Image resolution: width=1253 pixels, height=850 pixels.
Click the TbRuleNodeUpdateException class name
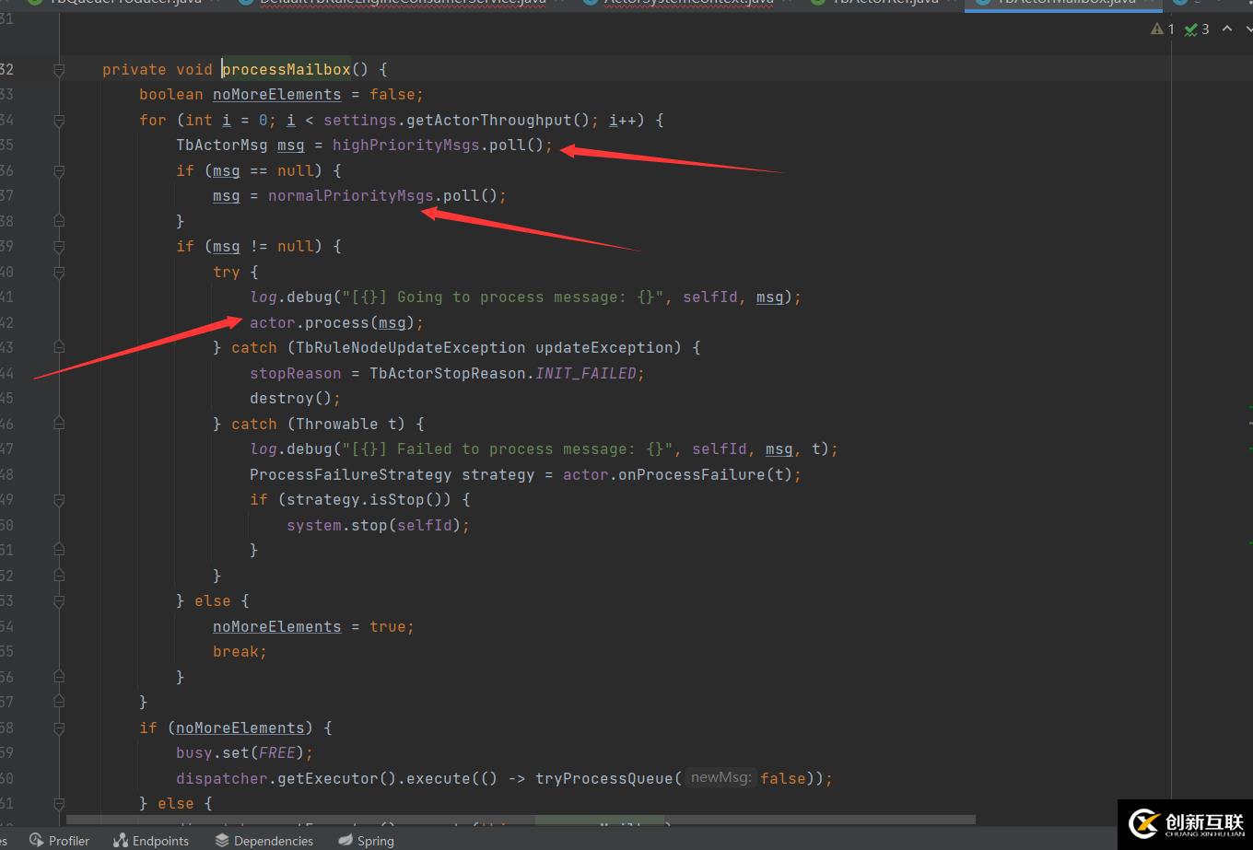411,347
